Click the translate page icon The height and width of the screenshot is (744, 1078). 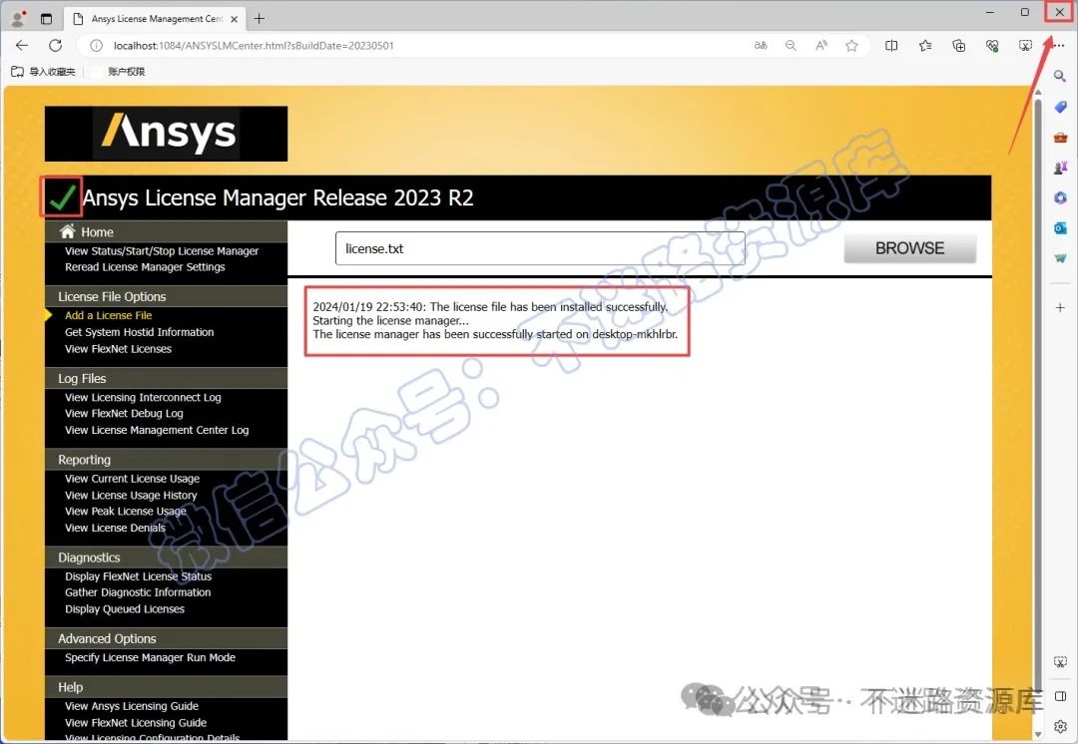pos(761,45)
